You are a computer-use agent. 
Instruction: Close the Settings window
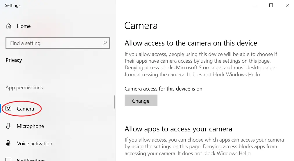click(x=287, y=6)
